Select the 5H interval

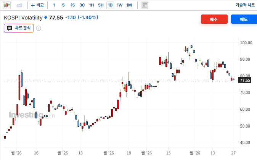coord(101,5)
